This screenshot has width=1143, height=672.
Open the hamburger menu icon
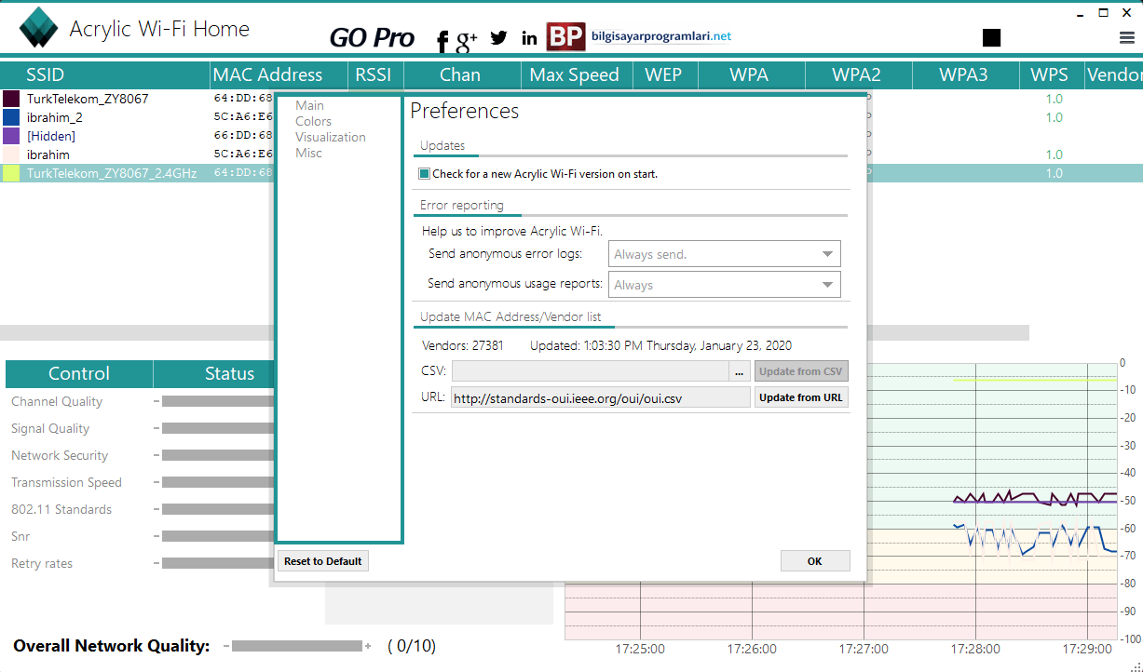(x=1127, y=38)
